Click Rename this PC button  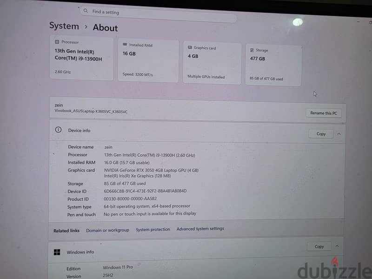pos(323,113)
